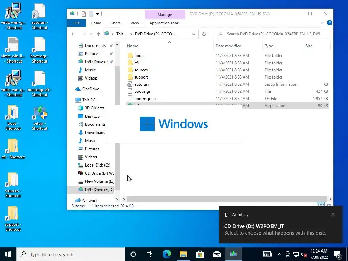The image size is (348, 261).
Task: Open pinned Documents in Quick access
Action: 95,46
